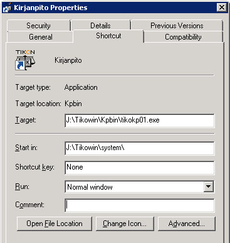Click the Target type label
This screenshot has width=230, height=243.
33,87
